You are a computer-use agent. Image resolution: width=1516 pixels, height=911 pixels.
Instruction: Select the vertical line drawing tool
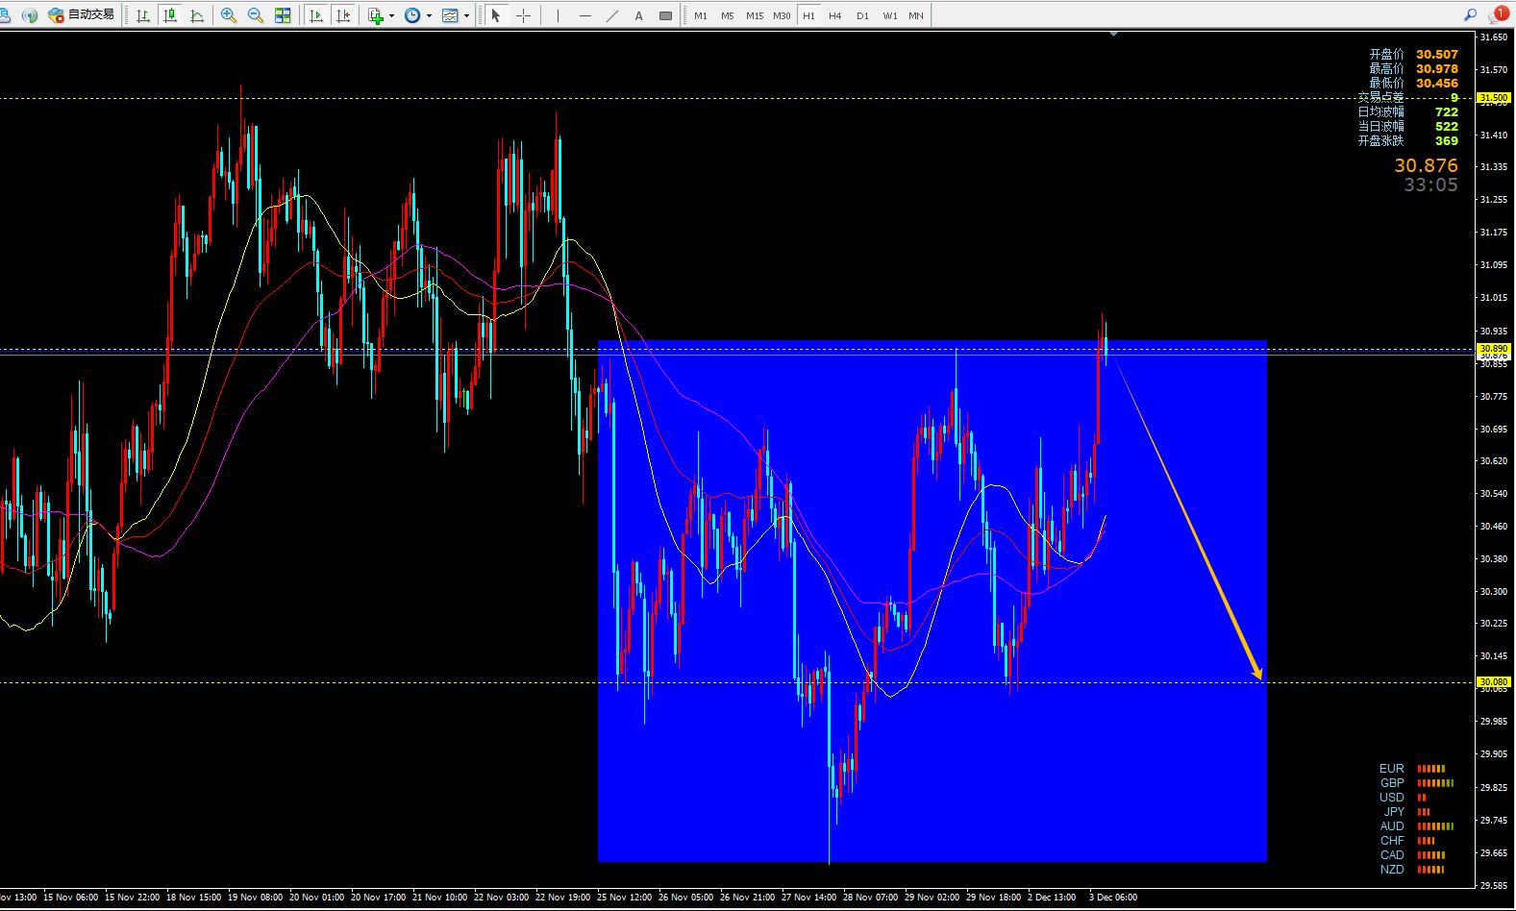point(558,15)
